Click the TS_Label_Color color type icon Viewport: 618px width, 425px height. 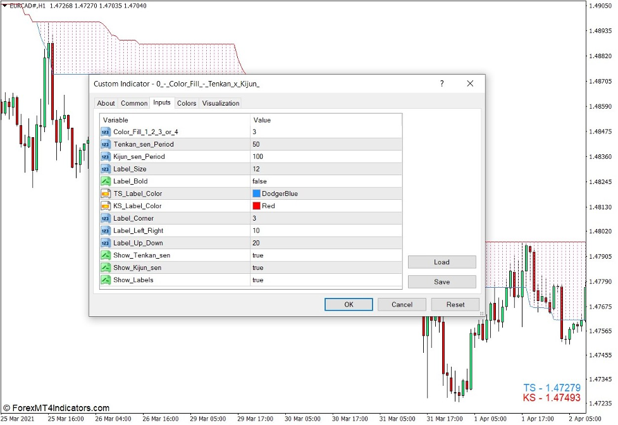tap(106, 194)
